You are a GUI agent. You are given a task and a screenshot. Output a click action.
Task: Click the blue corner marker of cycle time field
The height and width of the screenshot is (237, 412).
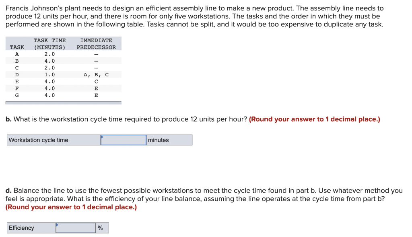102,137
